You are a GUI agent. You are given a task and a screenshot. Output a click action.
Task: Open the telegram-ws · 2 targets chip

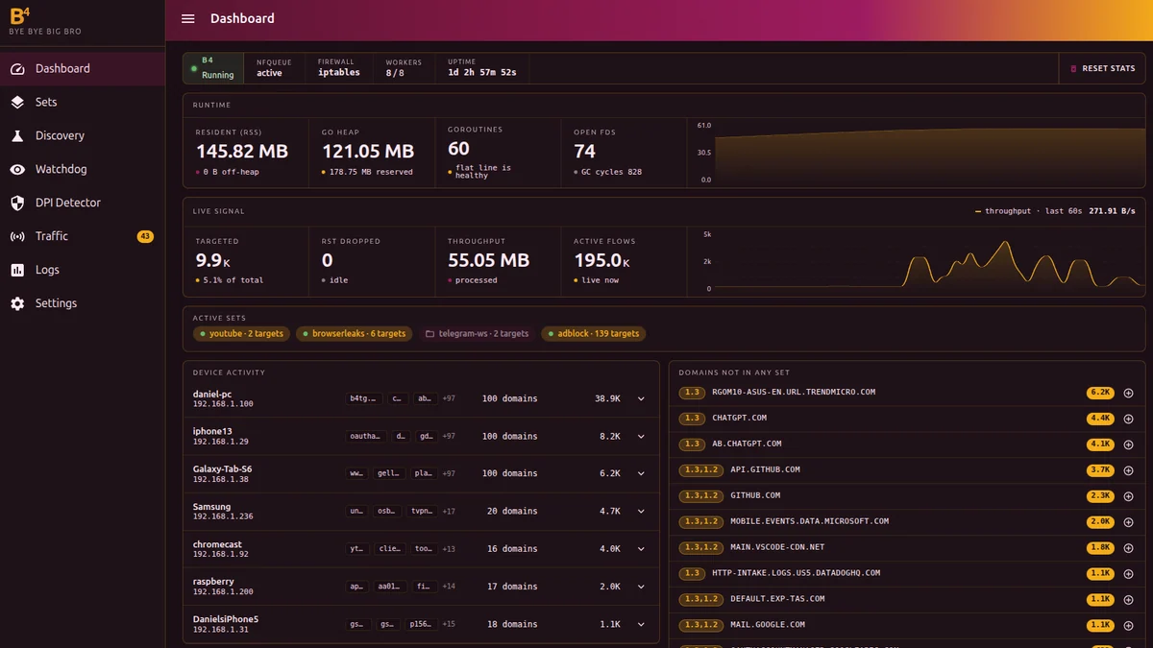coord(478,334)
